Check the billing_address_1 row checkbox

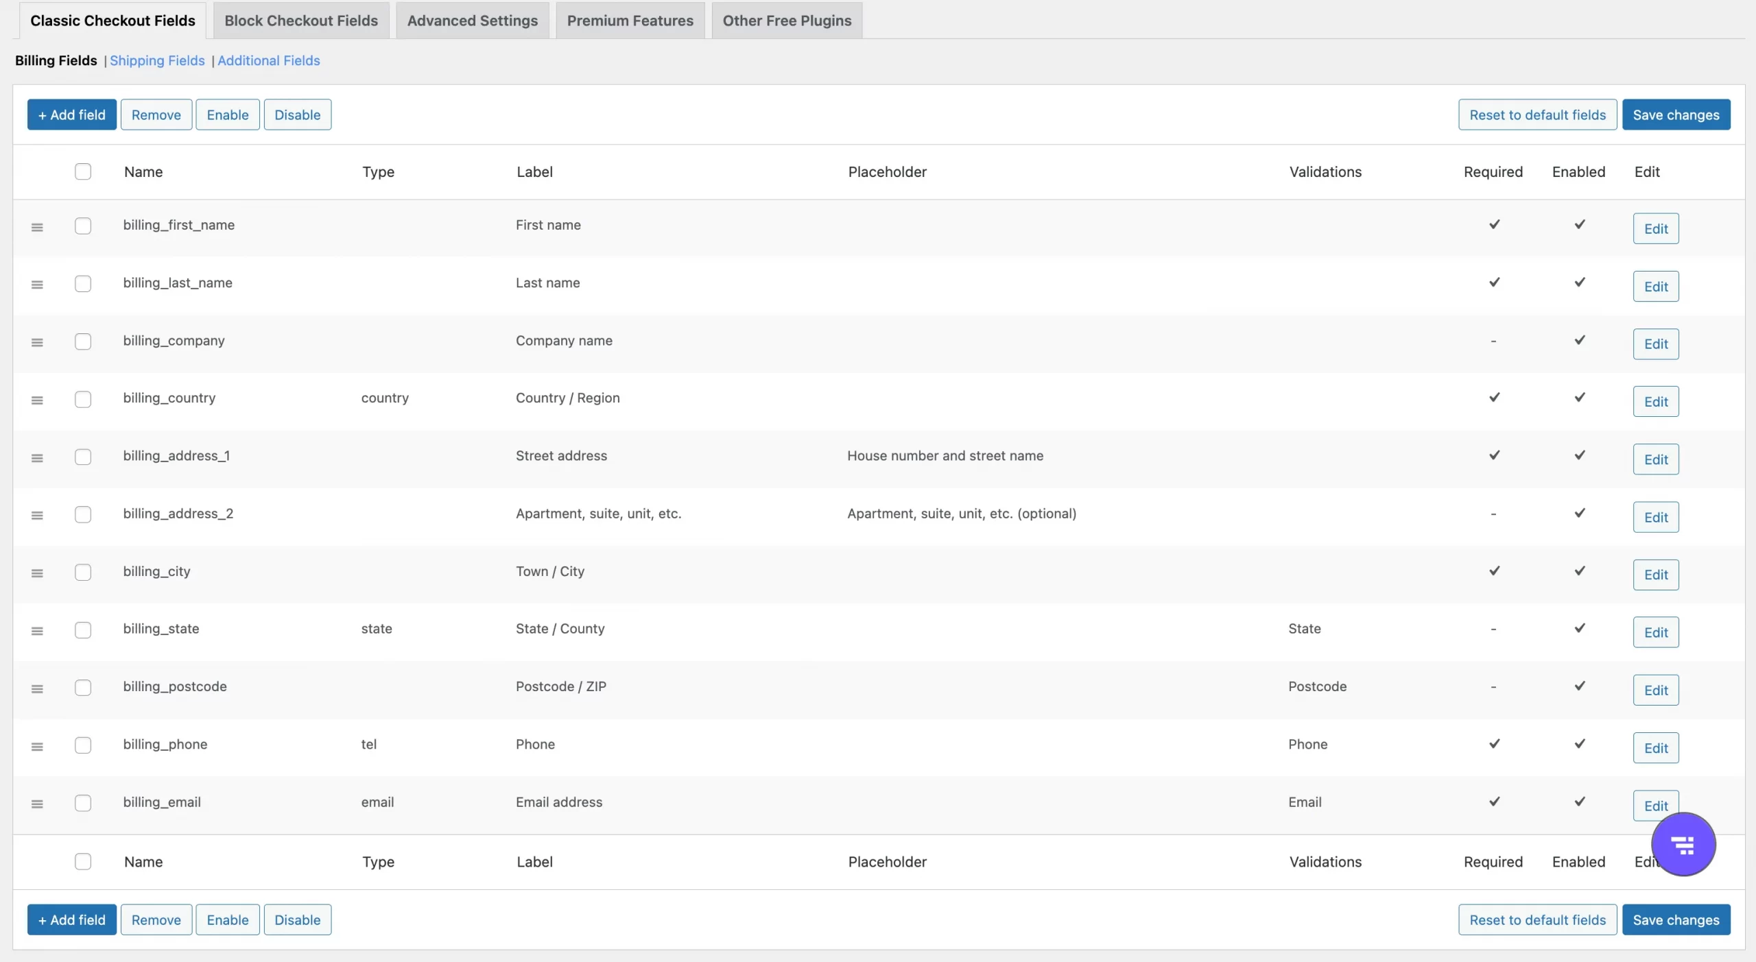pos(83,456)
